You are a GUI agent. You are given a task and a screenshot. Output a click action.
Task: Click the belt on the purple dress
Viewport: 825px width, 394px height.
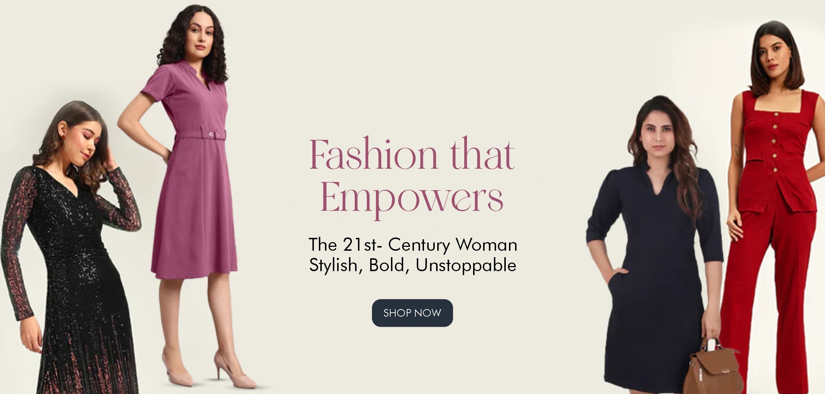tap(200, 134)
